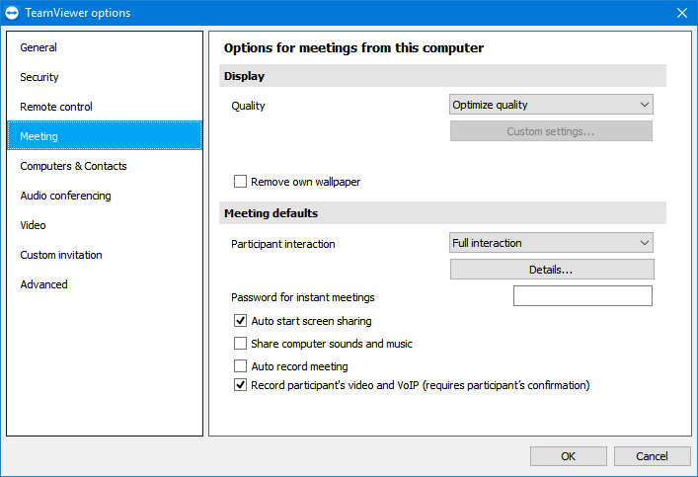Tick the Auto record meeting checkbox

[240, 366]
